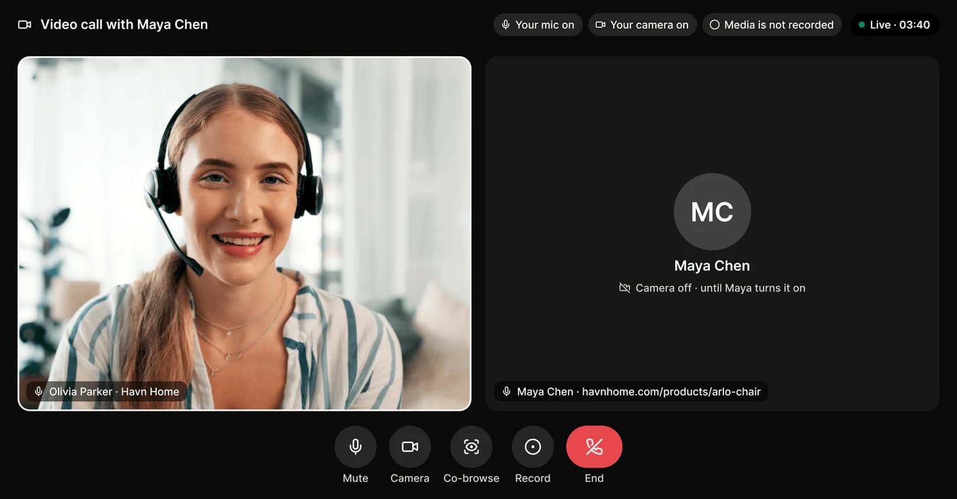This screenshot has width=957, height=499.
Task: Click the 'Olivia Parker · Havn Home' name label
Action: coord(106,391)
